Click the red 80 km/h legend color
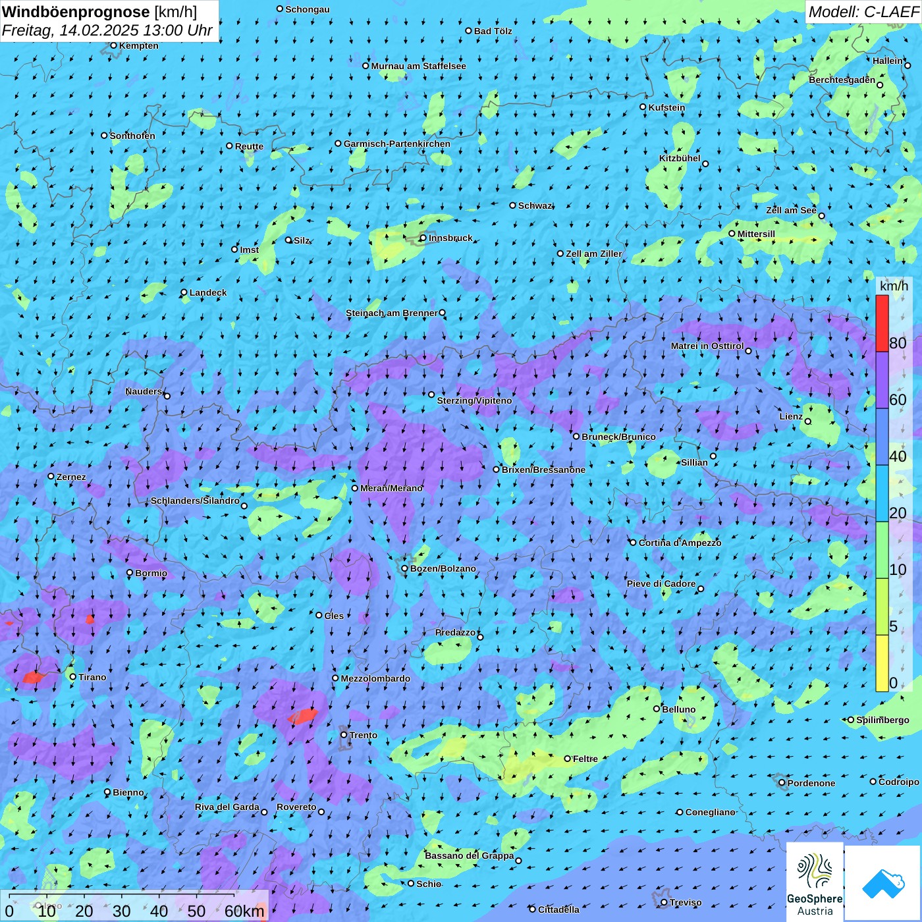This screenshot has height=922, width=922. tap(882, 323)
